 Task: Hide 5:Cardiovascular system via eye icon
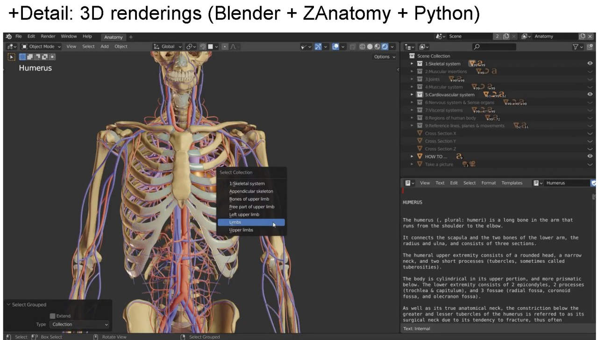tap(590, 94)
